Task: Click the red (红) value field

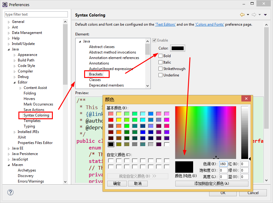Action: 244,164
